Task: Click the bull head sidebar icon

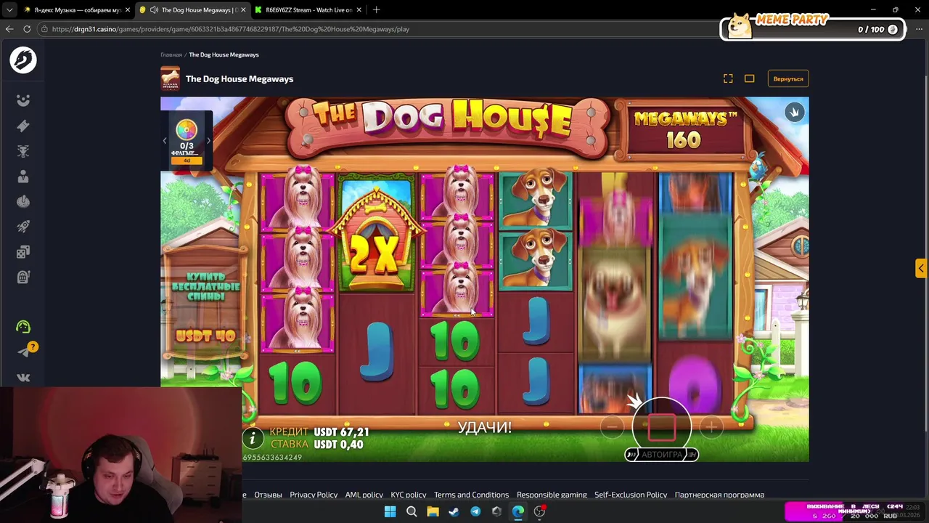Action: (23, 151)
